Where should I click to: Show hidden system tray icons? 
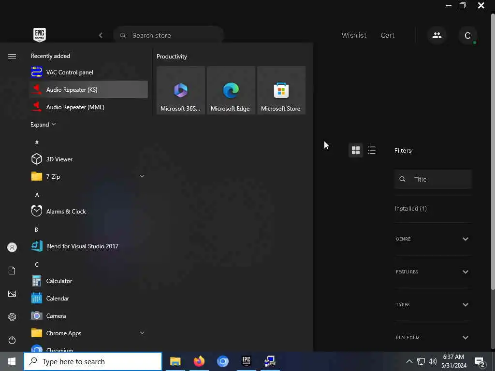[x=409, y=361]
